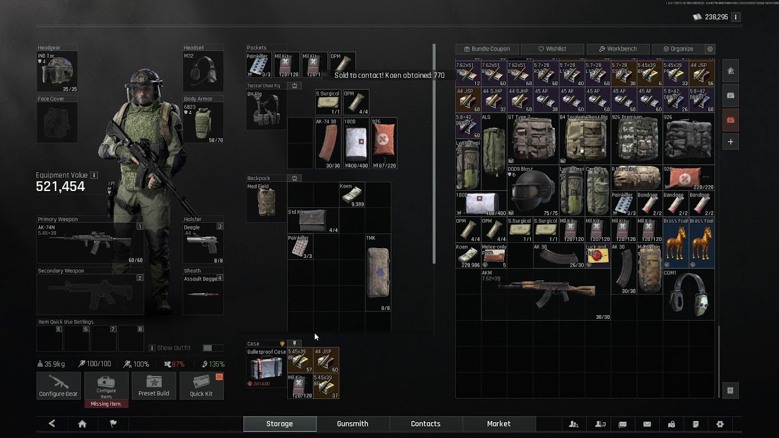The width and height of the screenshot is (779, 438).
Task: Click the Equipment Value info icon
Action: (x=94, y=175)
